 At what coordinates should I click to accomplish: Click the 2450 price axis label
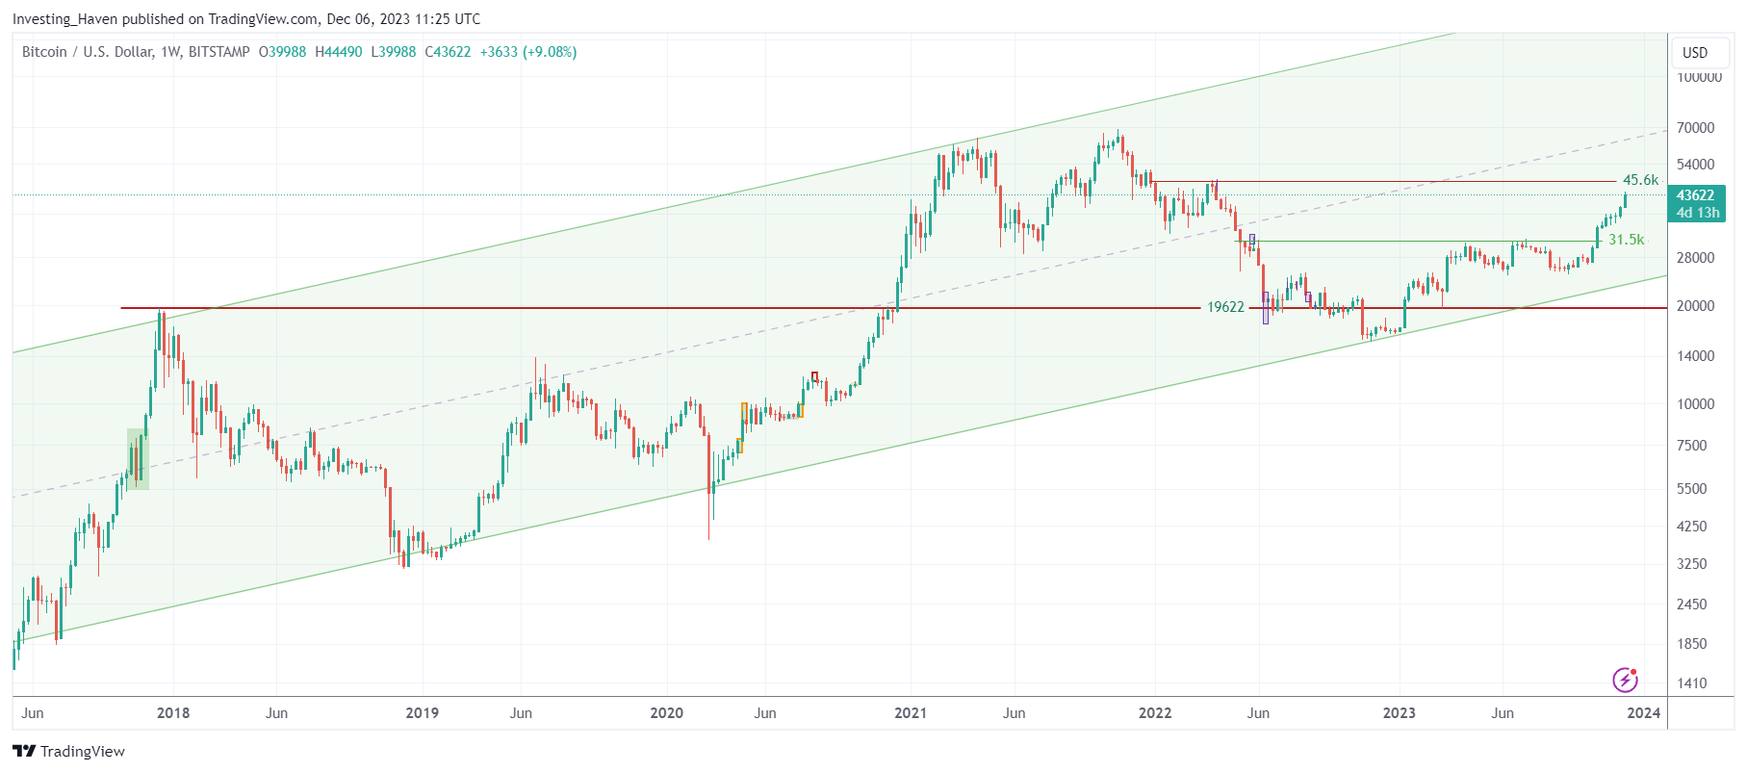(x=1692, y=605)
